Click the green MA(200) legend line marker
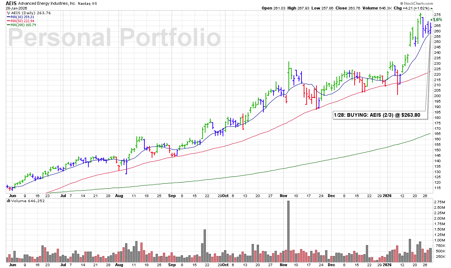Viewport: 451px width, 268px height. click(x=8, y=25)
